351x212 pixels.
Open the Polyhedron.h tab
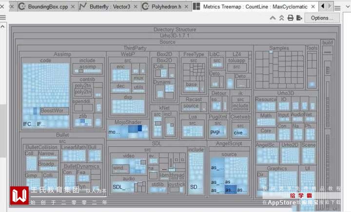click(166, 7)
